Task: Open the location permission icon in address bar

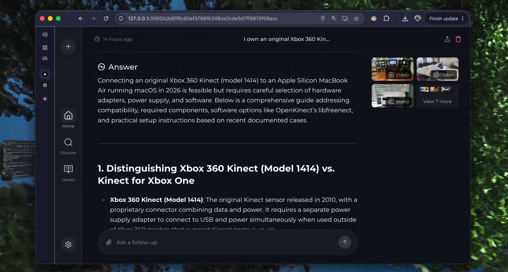Action: (x=323, y=18)
